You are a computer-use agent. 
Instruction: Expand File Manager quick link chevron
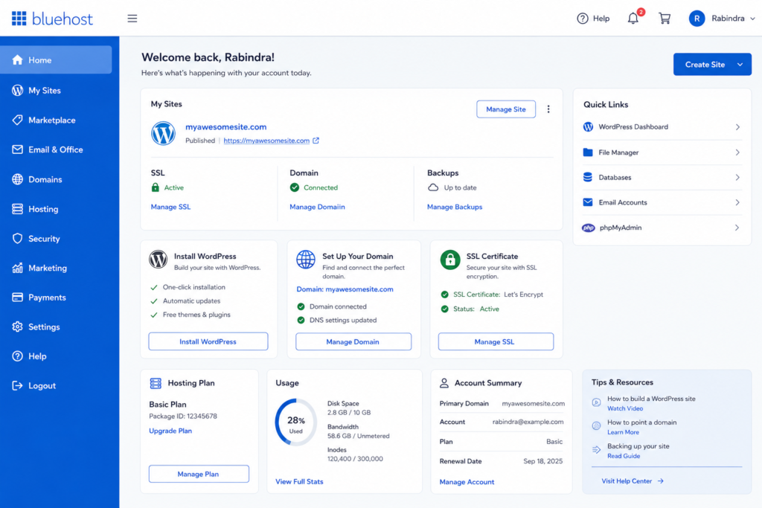click(x=737, y=152)
